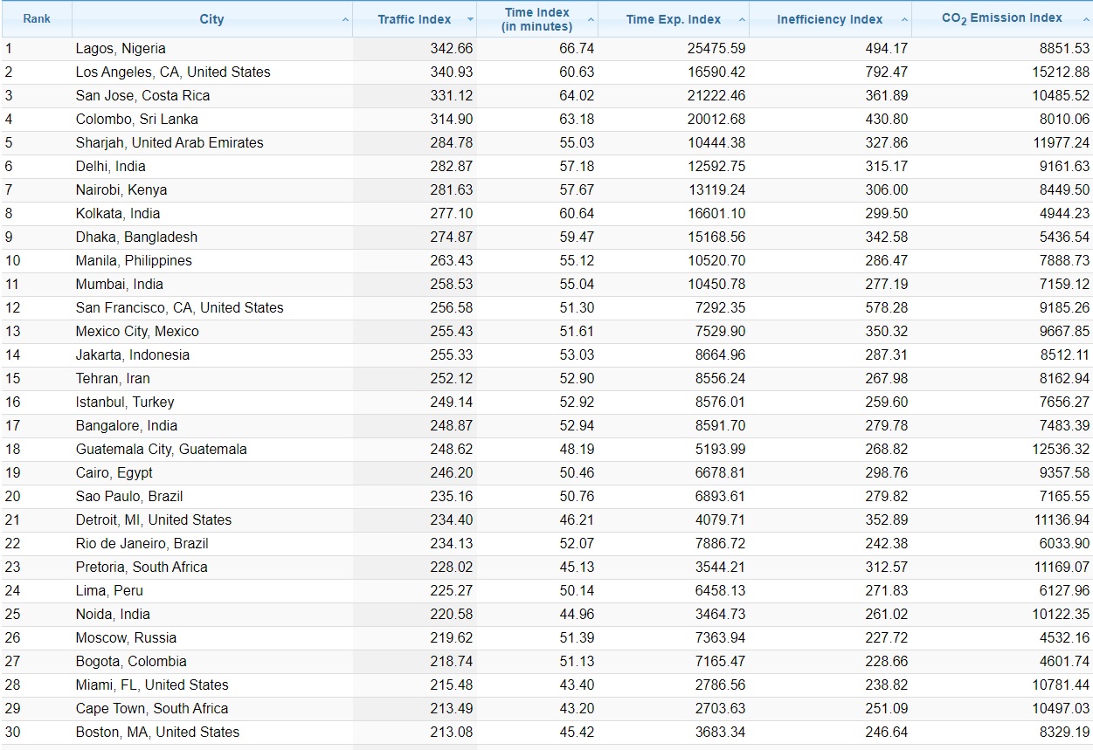Select Detroit, MI, United States
This screenshot has height=750, width=1093.
(x=154, y=519)
